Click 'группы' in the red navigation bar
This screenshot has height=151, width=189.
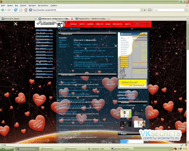(90, 24)
